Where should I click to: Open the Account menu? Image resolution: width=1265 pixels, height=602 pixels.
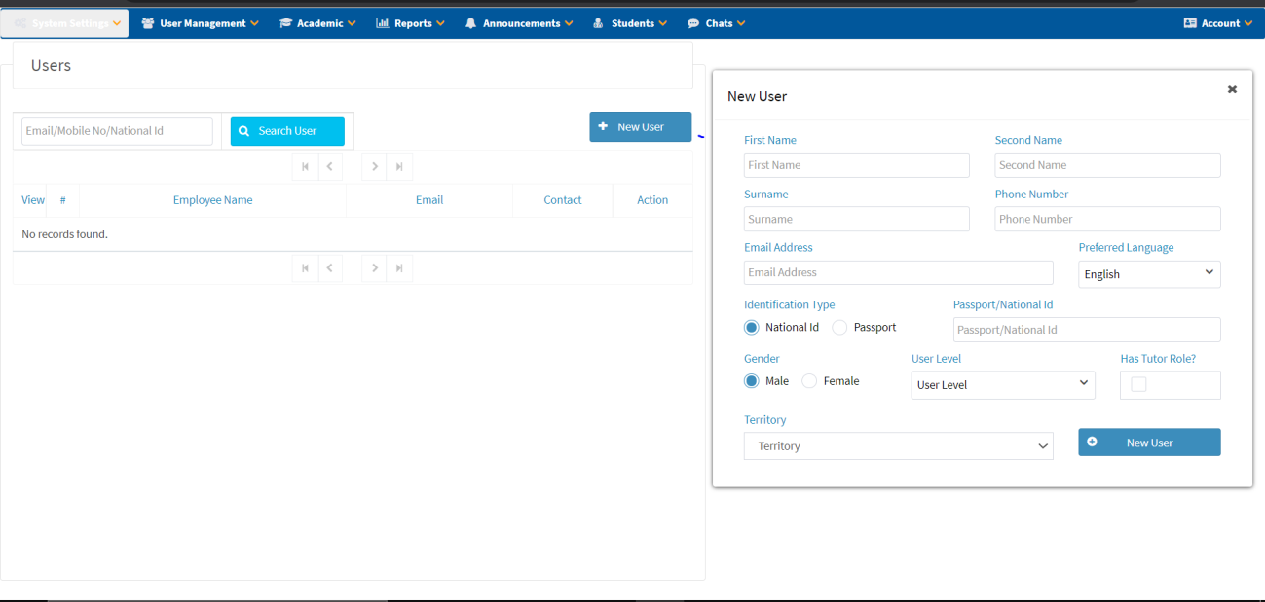(1217, 23)
